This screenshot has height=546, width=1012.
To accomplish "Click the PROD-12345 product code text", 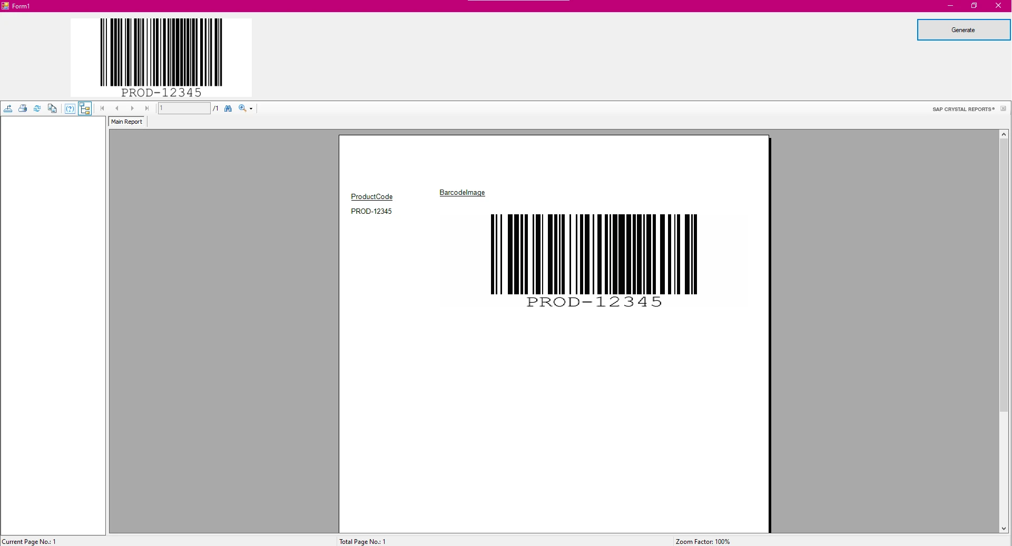I will pos(371,212).
